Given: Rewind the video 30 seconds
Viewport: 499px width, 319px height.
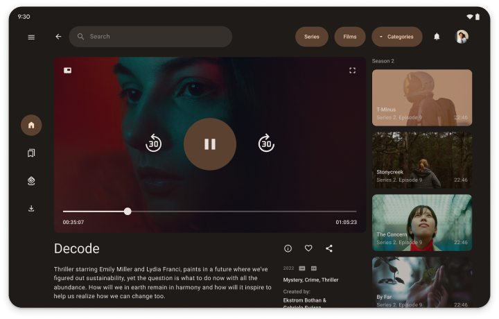Looking at the screenshot, I should (154, 144).
